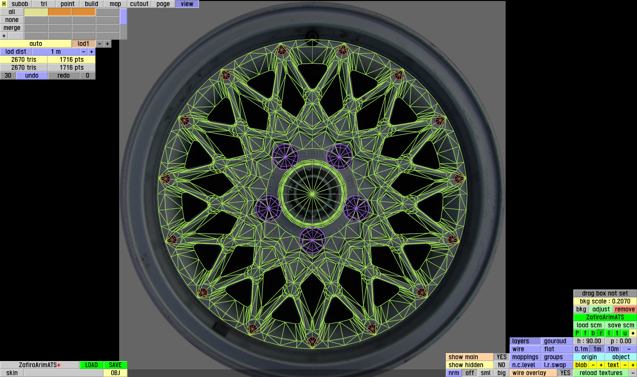The height and width of the screenshot is (377, 637).
Task: Click the 'P' perspective view button
Action: click(x=577, y=333)
